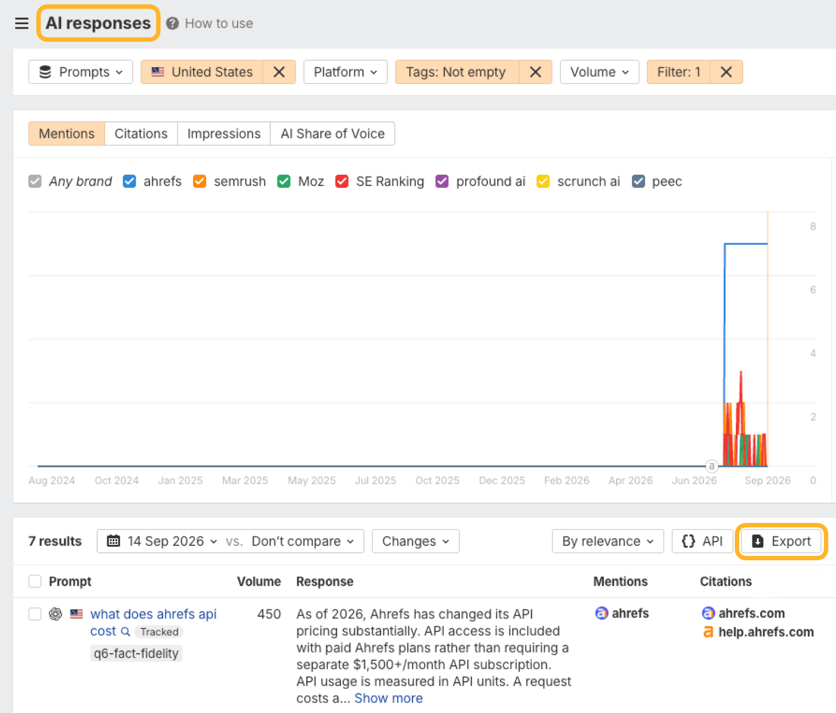Select all prompts via header checkbox
Viewport: 836px width, 713px height.
point(35,581)
